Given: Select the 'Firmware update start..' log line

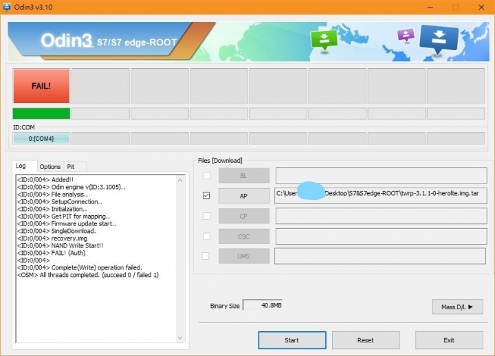Looking at the screenshot, I should pyautogui.click(x=67, y=223).
